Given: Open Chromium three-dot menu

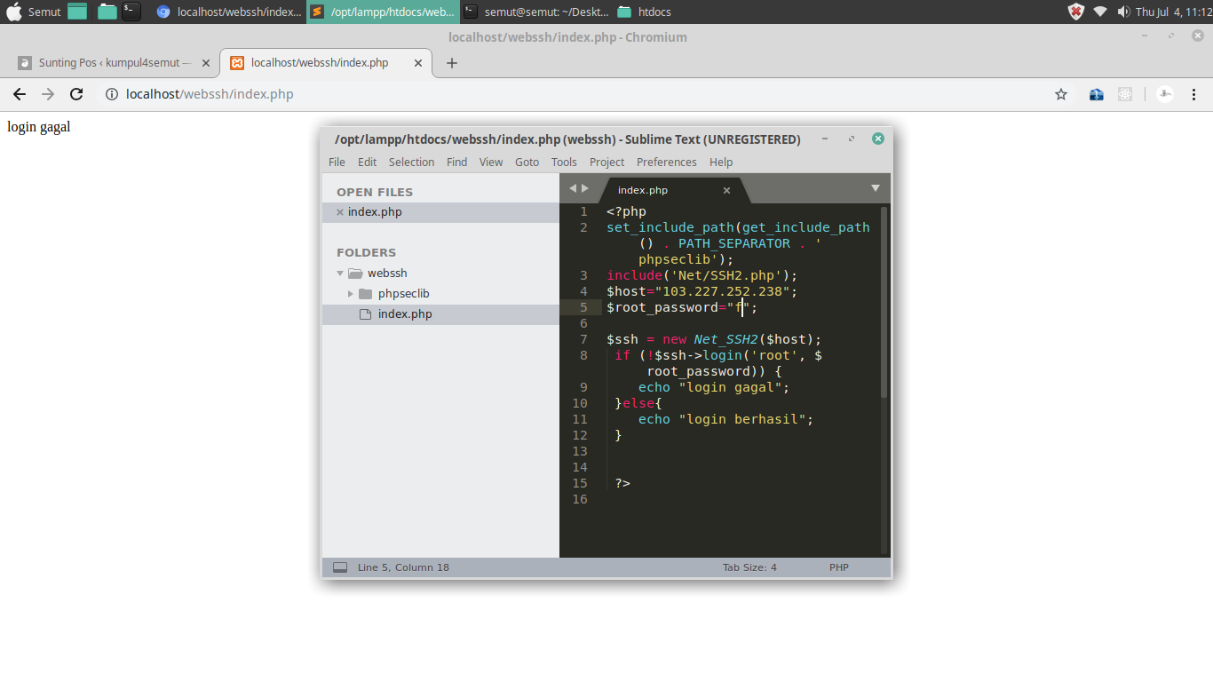Looking at the screenshot, I should (1194, 94).
